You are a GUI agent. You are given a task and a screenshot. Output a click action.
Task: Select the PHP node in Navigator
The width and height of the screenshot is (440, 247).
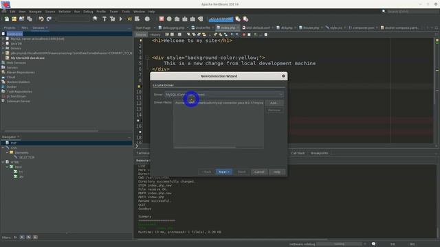14,143
